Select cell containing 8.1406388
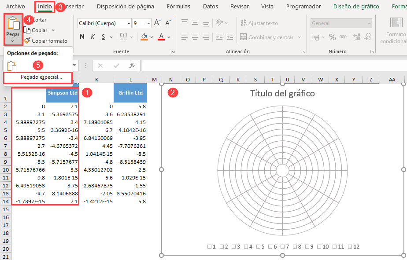The image size is (407, 260). pyautogui.click(x=62, y=194)
